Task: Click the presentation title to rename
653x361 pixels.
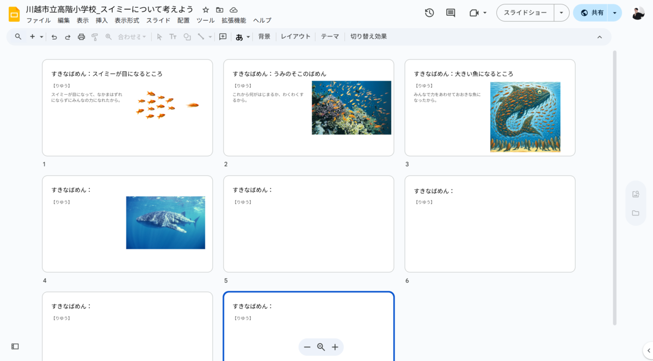Action: click(109, 9)
